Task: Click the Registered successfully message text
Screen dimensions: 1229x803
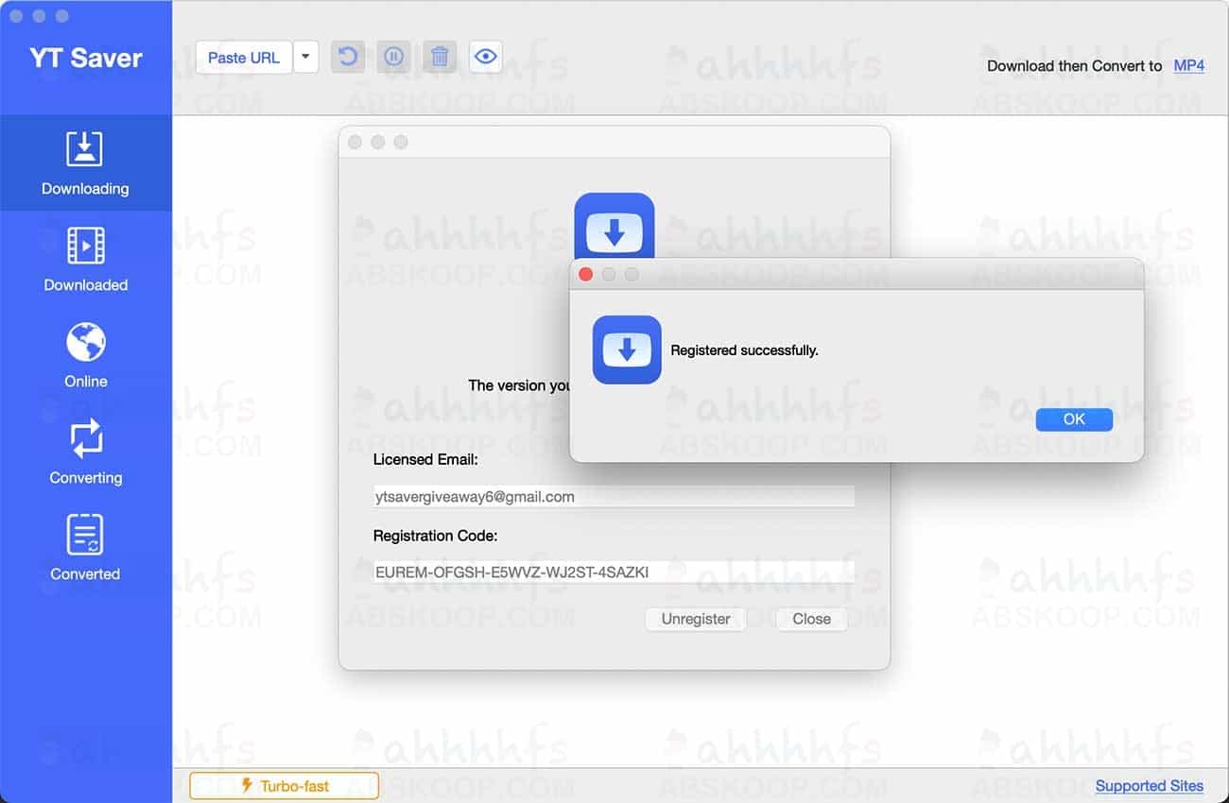Action: pos(744,350)
